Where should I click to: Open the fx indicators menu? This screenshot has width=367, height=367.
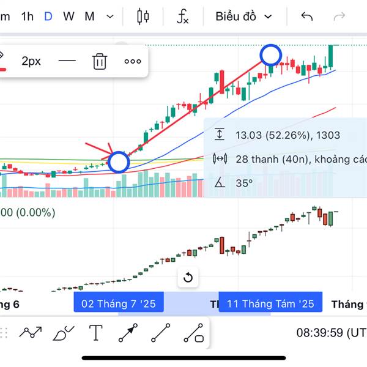tap(183, 17)
